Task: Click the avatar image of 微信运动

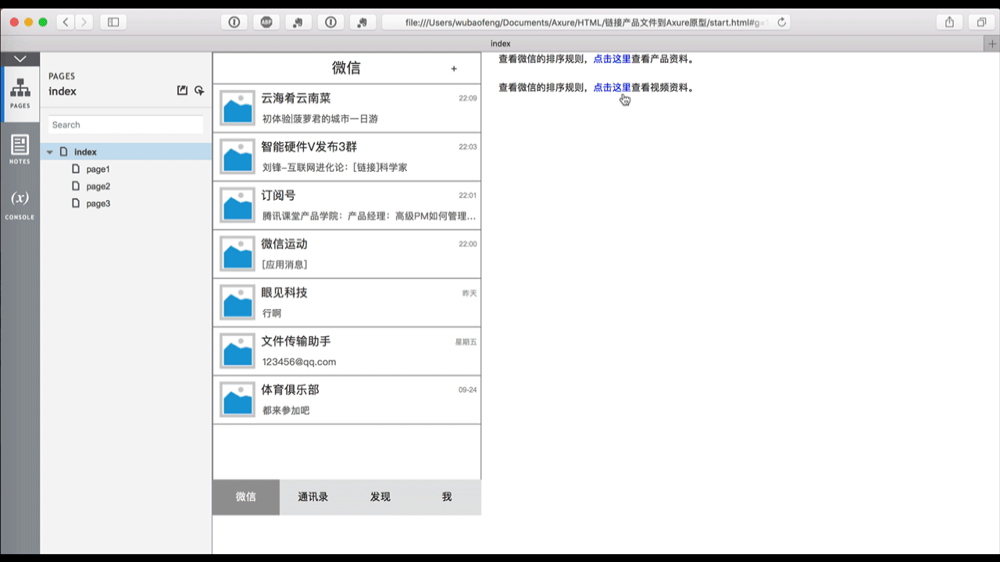Action: (237, 254)
